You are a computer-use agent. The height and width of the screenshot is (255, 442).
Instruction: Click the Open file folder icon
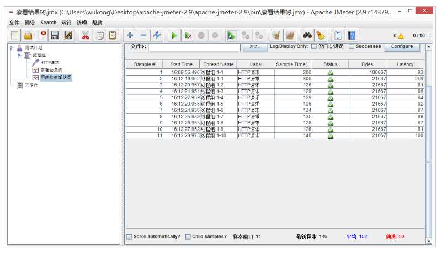pyautogui.click(x=28, y=35)
